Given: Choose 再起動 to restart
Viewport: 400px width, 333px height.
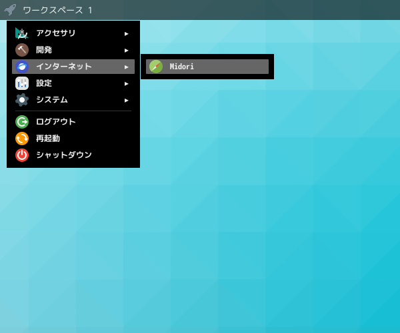Looking at the screenshot, I should [73, 139].
